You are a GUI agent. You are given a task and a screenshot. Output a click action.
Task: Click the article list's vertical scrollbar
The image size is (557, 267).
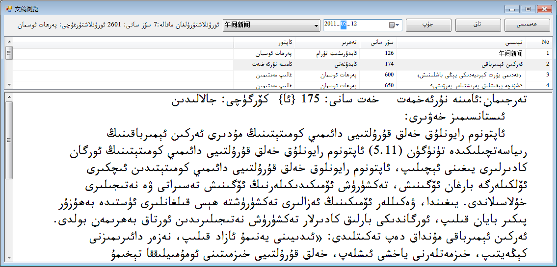[x=8, y=64]
